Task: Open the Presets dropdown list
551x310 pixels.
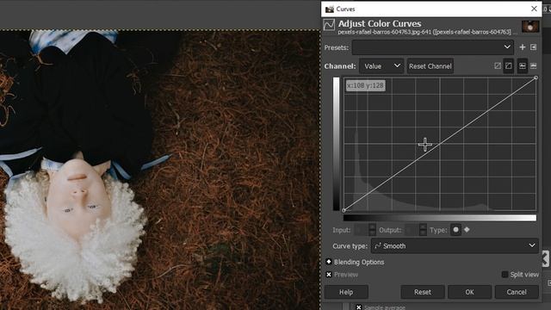Action: click(x=432, y=47)
